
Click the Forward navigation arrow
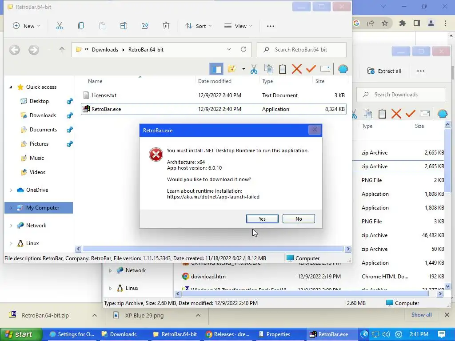coord(34,50)
